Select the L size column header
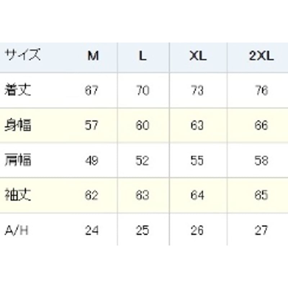The height and width of the screenshot is (288, 288). tap(143, 56)
